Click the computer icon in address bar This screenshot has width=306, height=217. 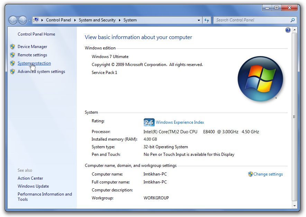click(x=36, y=20)
